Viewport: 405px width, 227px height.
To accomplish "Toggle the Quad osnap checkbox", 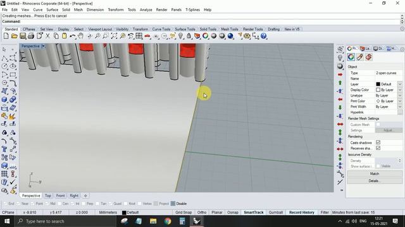I will click(x=110, y=204).
